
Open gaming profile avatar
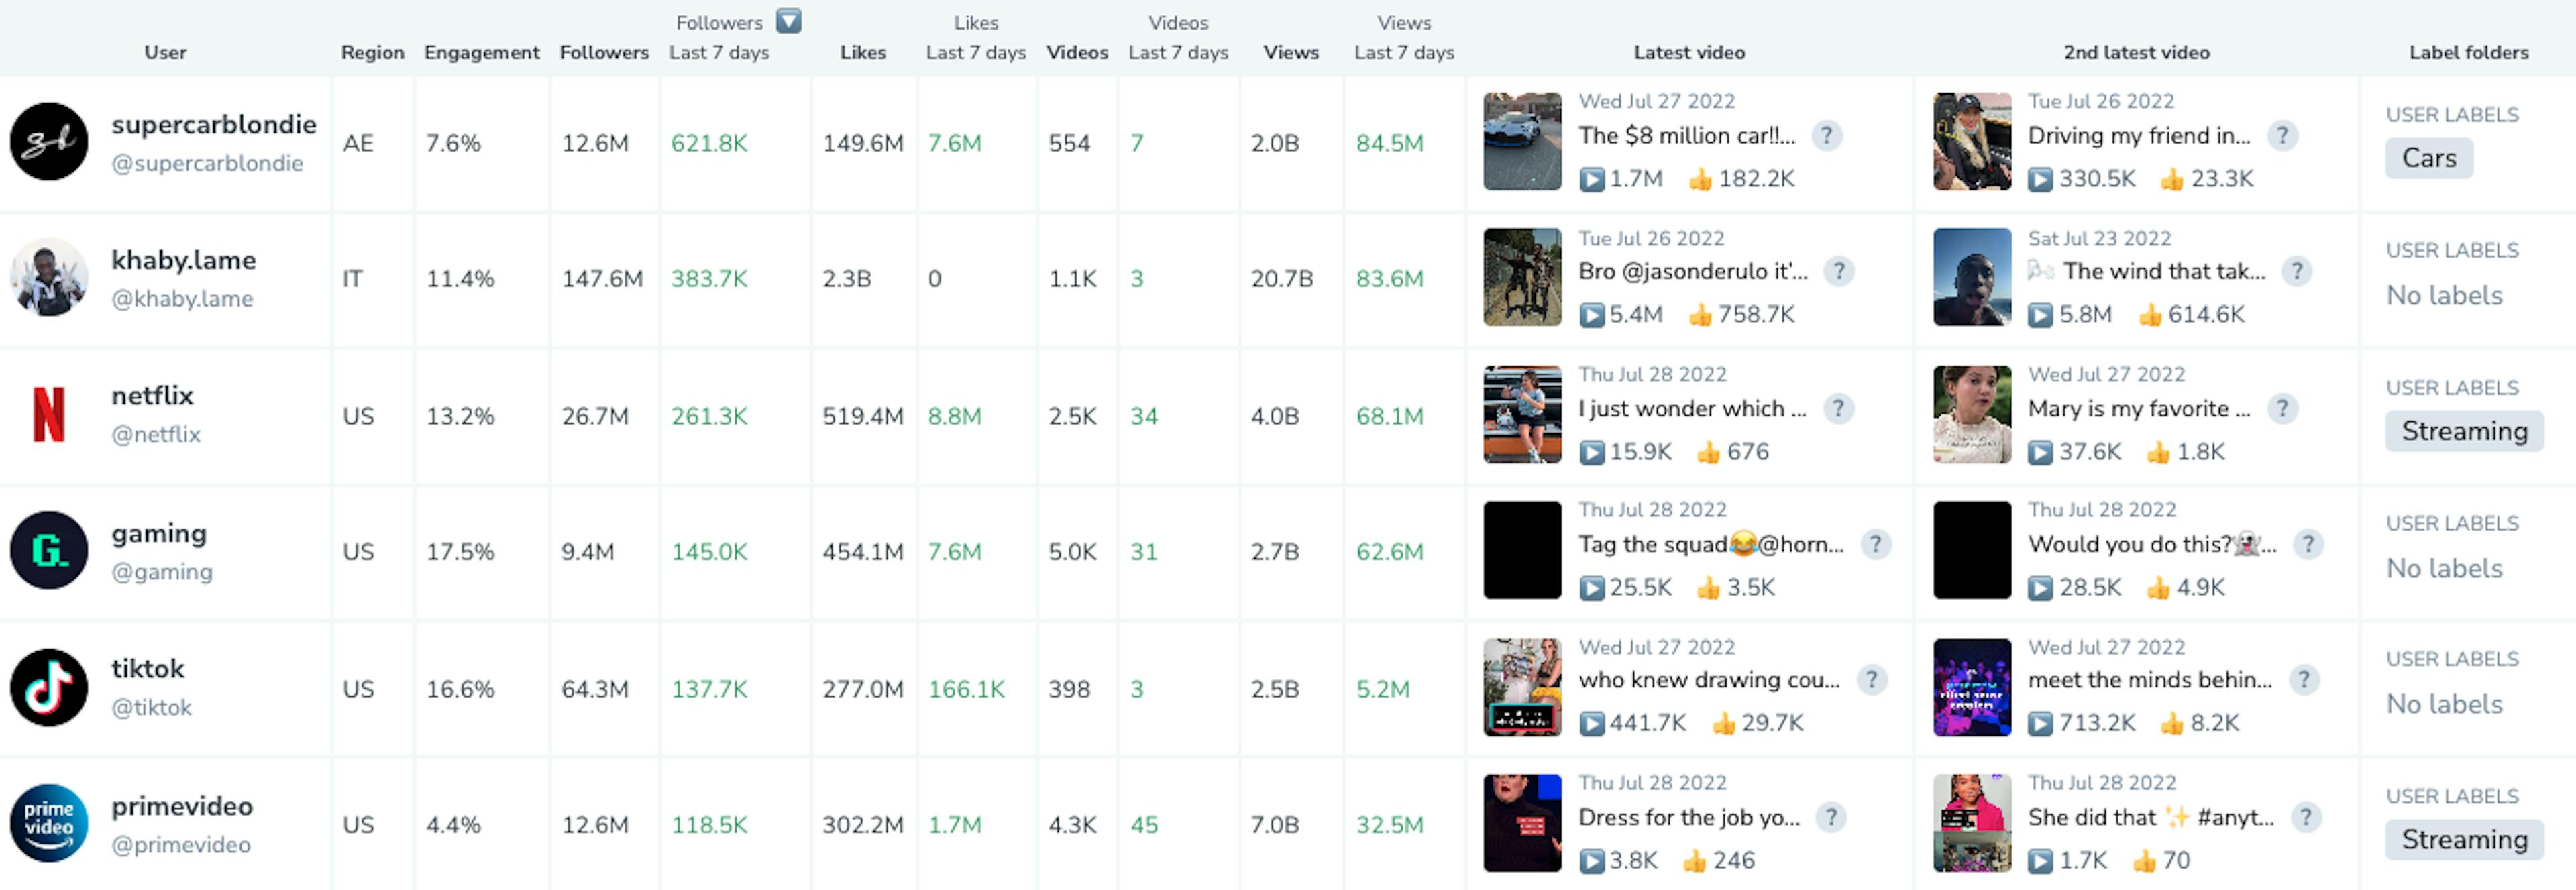tap(49, 550)
